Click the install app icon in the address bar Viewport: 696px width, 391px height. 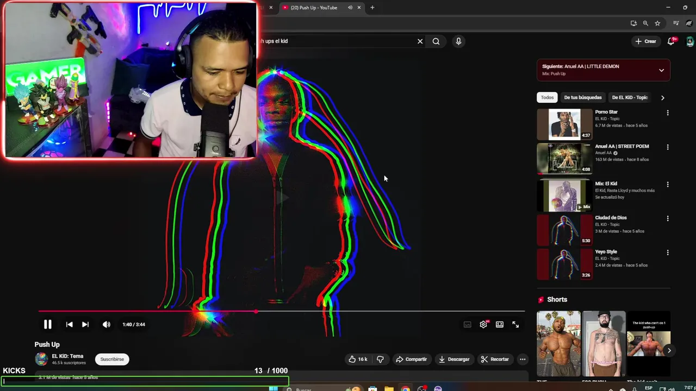click(x=633, y=23)
